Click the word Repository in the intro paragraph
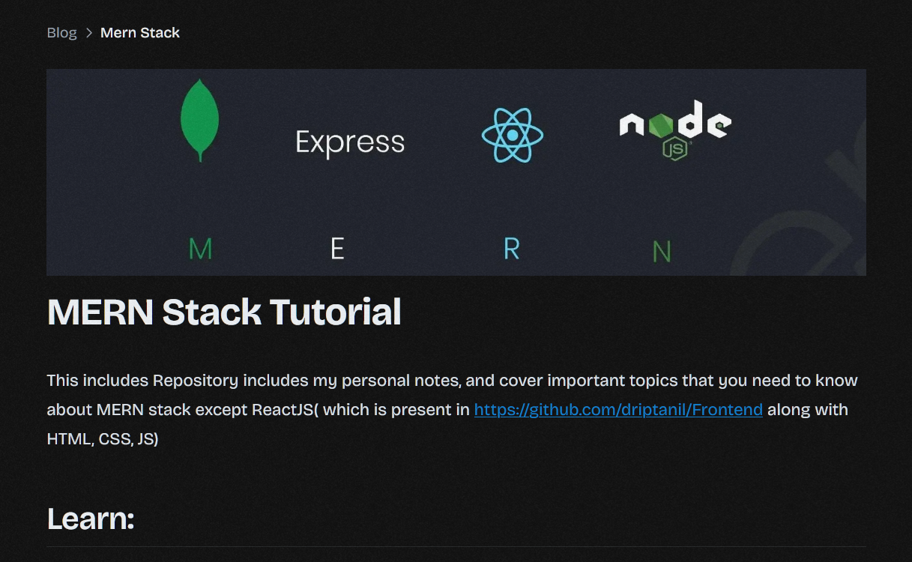Viewport: 912px width, 562px height. click(x=196, y=381)
